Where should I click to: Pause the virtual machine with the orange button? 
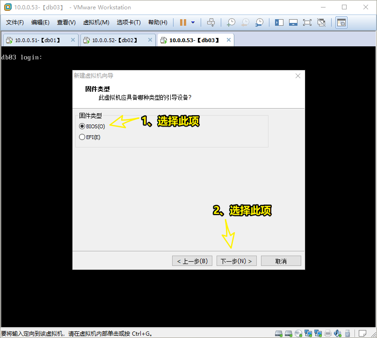tap(183, 22)
